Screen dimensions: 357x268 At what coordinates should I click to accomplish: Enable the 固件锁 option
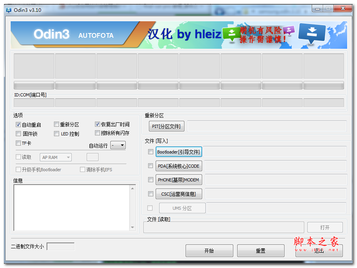(18, 133)
